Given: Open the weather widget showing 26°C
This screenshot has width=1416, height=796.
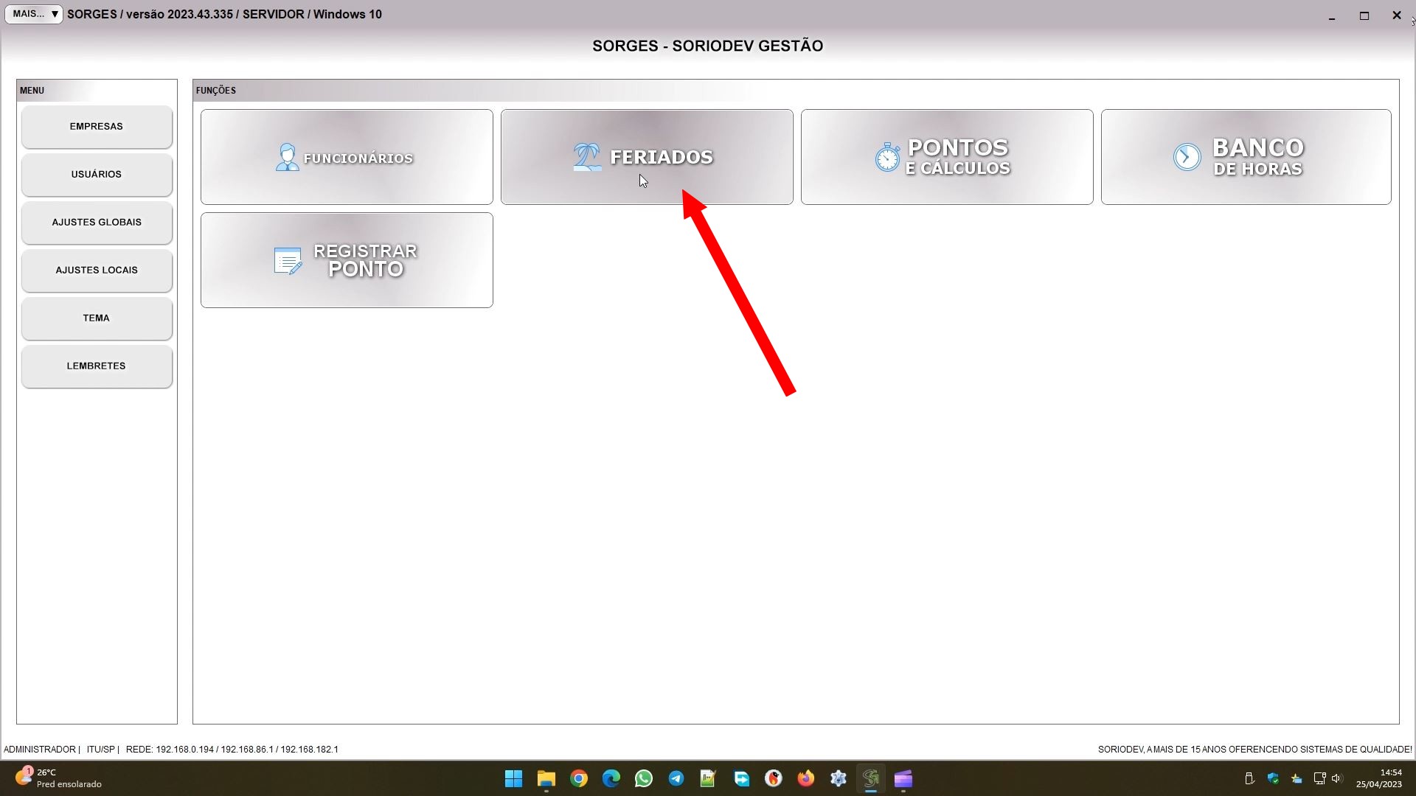Looking at the screenshot, I should click(x=59, y=778).
